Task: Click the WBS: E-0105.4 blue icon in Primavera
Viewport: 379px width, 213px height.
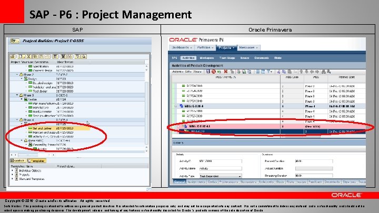Action: pos(182,106)
